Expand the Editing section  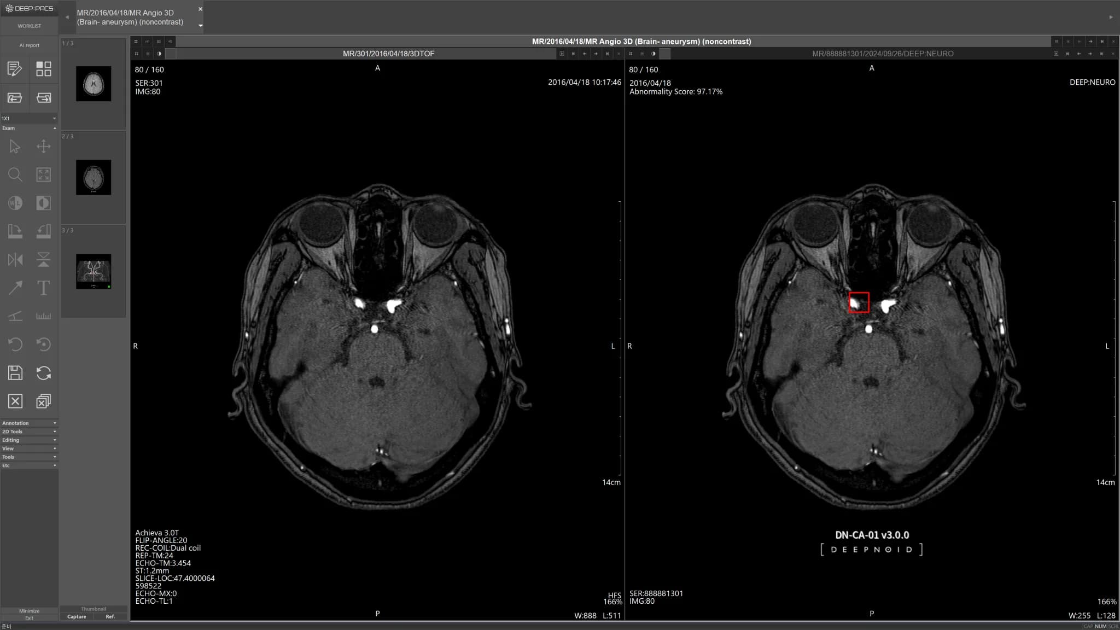coord(29,440)
